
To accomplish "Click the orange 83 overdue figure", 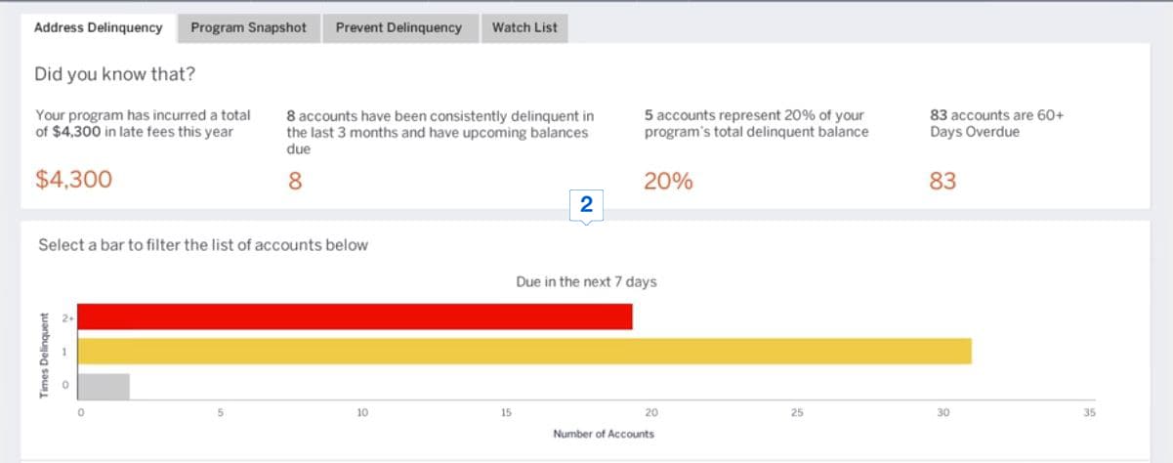I will coord(943,181).
